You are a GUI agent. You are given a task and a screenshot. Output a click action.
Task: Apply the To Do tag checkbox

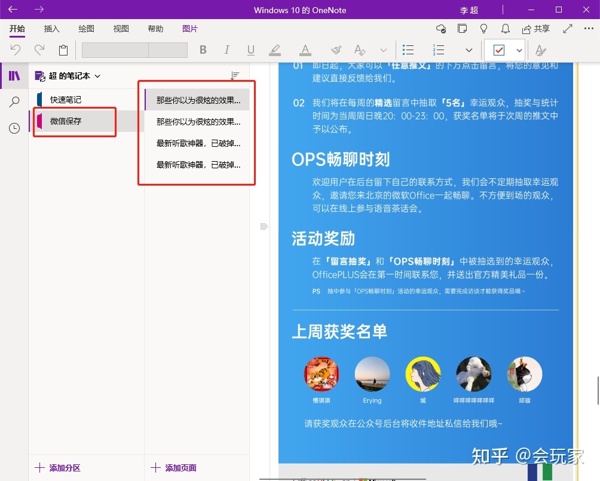(x=500, y=50)
